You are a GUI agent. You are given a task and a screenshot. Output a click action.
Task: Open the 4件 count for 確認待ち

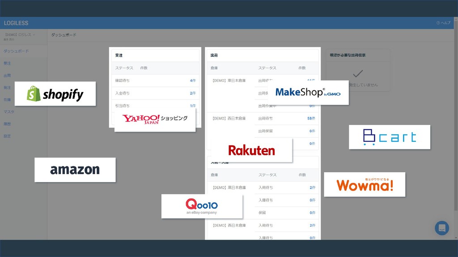(x=193, y=81)
